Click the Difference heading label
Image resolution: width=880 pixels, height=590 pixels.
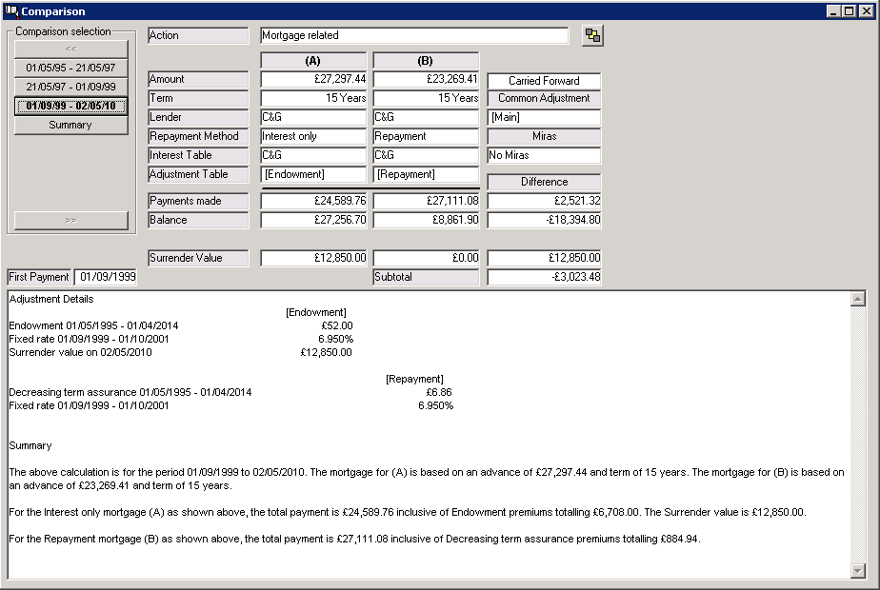[x=544, y=182]
